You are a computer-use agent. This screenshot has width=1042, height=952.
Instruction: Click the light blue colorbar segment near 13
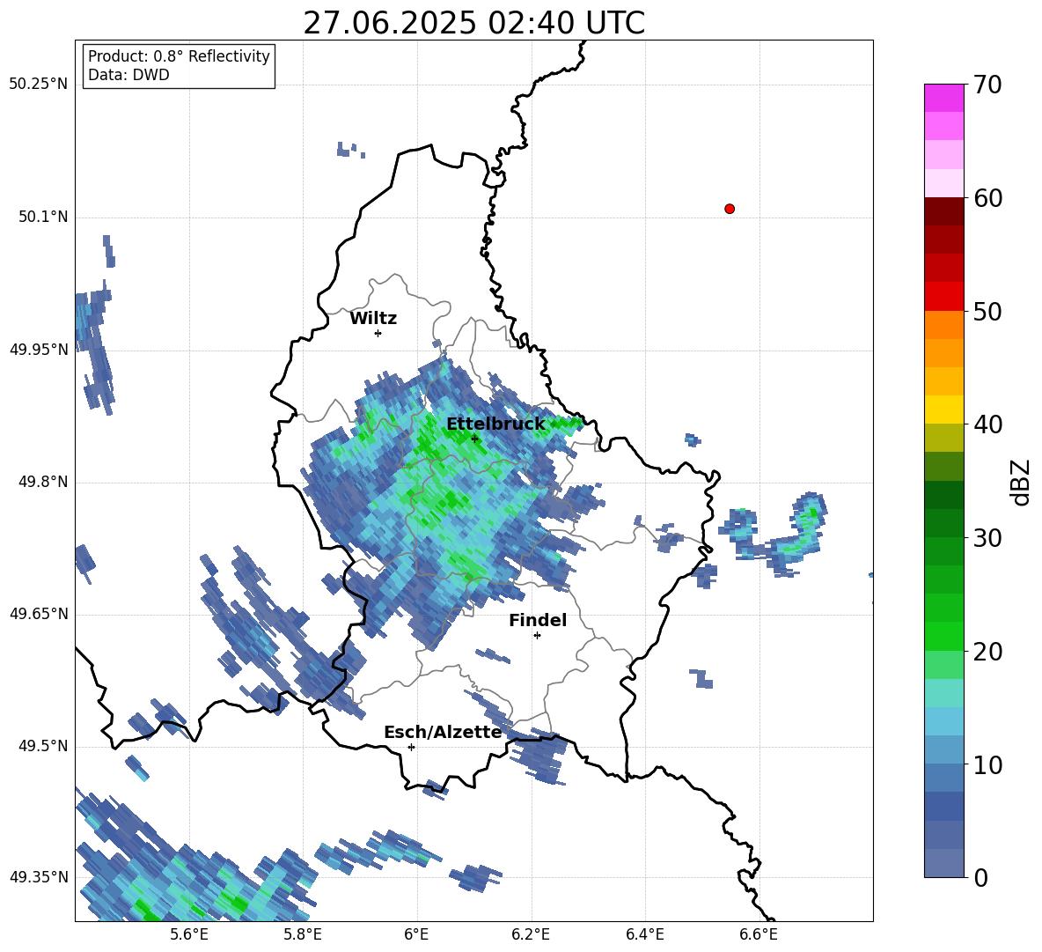(943, 721)
